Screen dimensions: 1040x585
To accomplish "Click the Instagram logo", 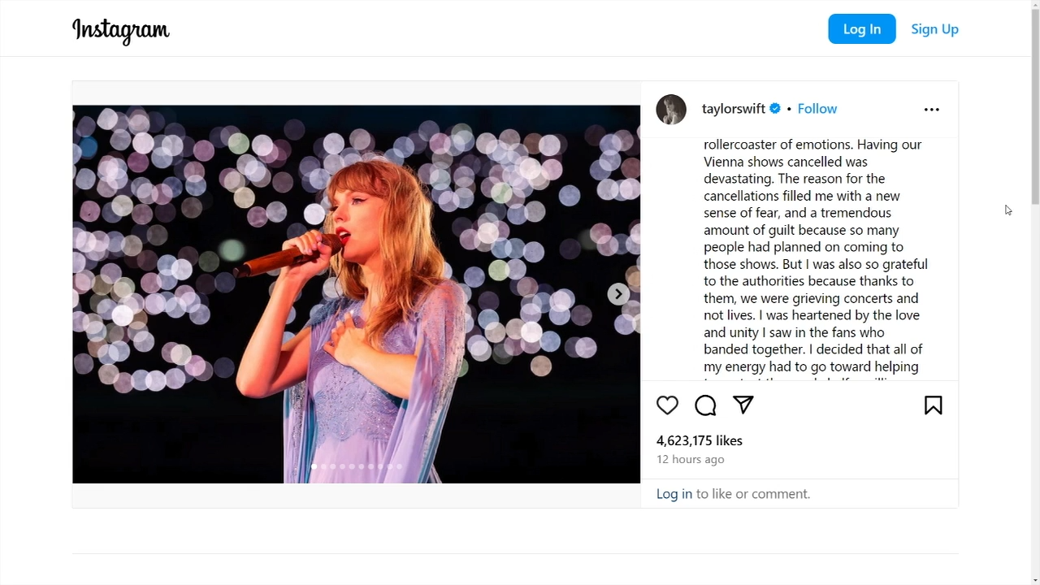I will 121,29.
